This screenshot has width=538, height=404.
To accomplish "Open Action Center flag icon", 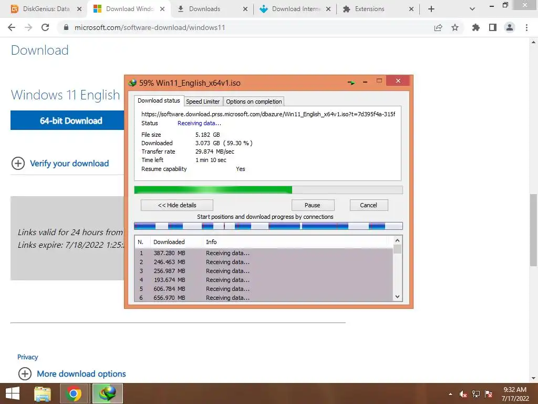I will pos(489,394).
